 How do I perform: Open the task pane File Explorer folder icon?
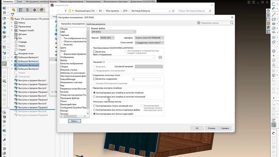(268, 19)
